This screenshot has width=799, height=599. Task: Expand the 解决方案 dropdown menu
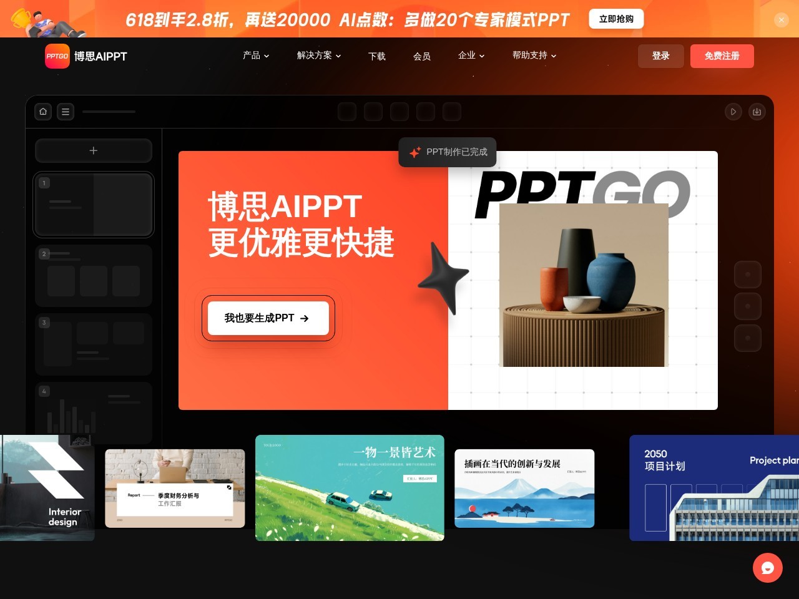coord(319,56)
